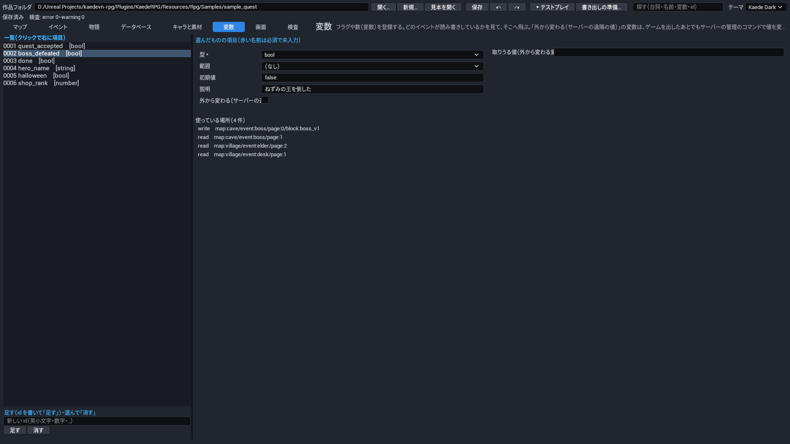Click the undo arrow button
This screenshot has width=790, height=444.
(498, 7)
